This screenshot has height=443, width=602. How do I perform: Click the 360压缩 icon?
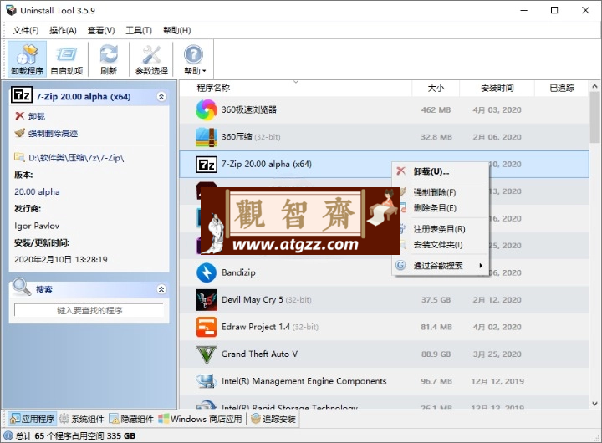(207, 137)
